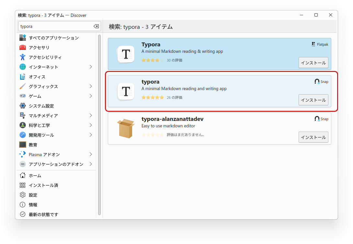
Task: Click the Typora Flatpak app icon
Action: coord(126,54)
